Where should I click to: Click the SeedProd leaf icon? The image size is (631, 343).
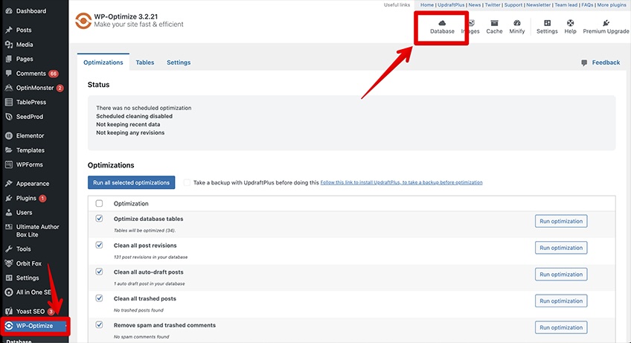9,117
